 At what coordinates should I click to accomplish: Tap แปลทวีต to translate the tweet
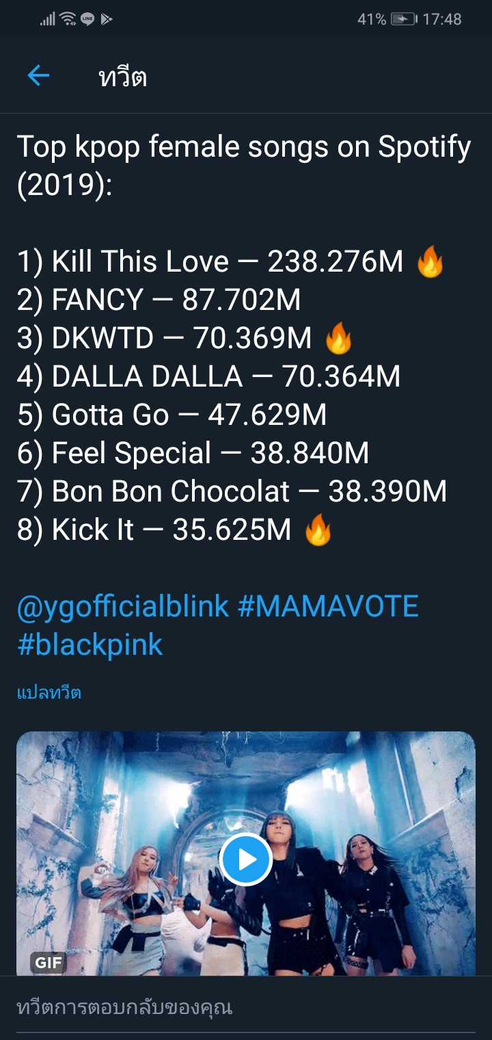[49, 692]
